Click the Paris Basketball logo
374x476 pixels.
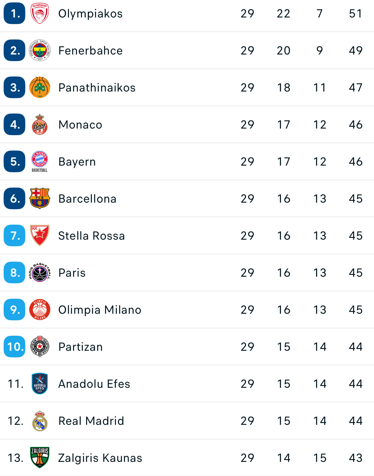click(40, 273)
